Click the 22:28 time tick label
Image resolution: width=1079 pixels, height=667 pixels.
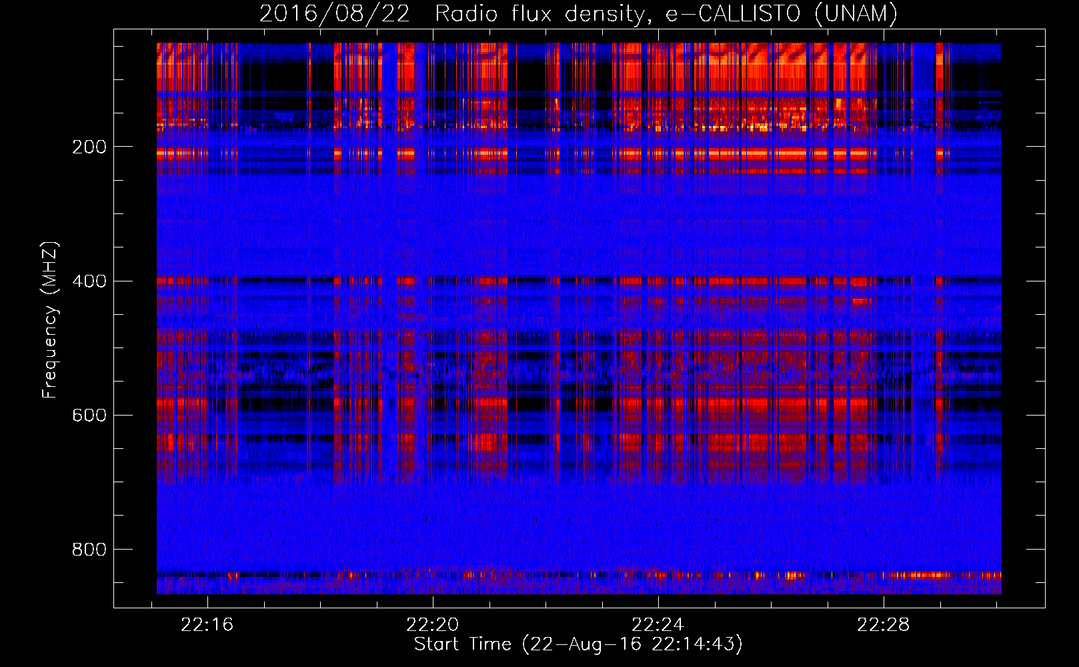click(x=884, y=625)
